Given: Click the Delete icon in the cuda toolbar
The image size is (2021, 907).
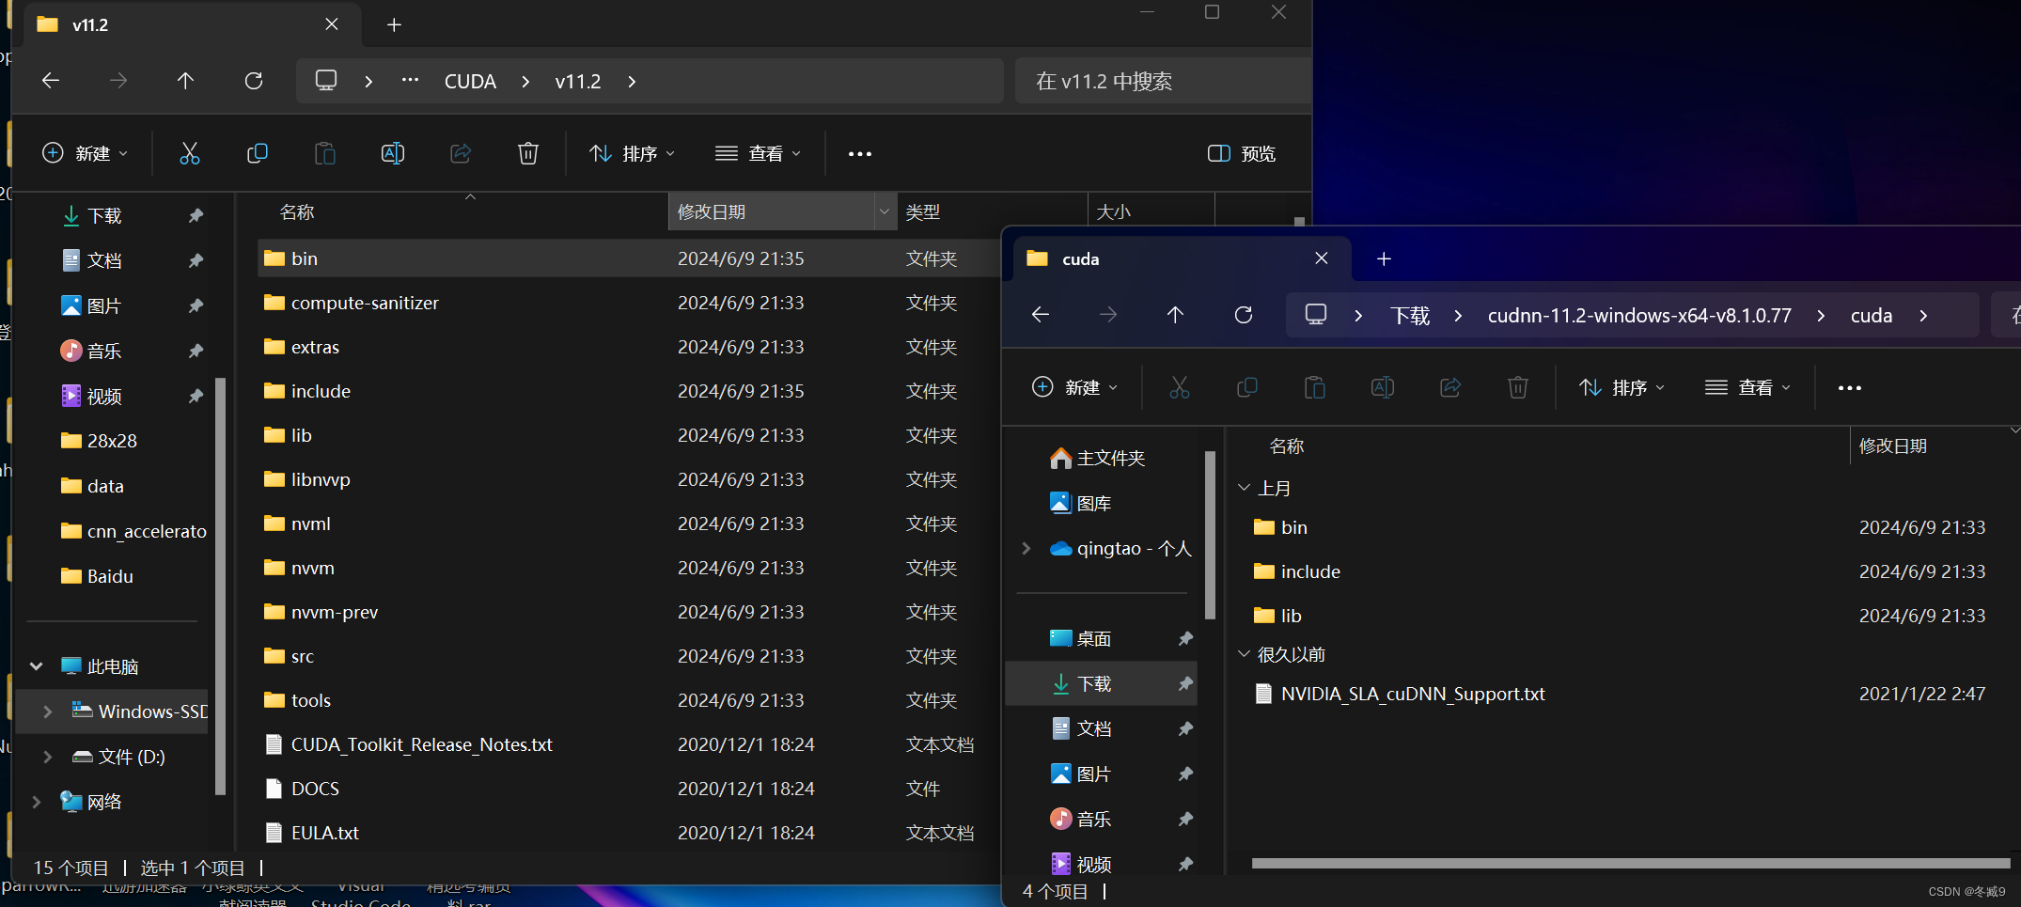Looking at the screenshot, I should [1517, 387].
